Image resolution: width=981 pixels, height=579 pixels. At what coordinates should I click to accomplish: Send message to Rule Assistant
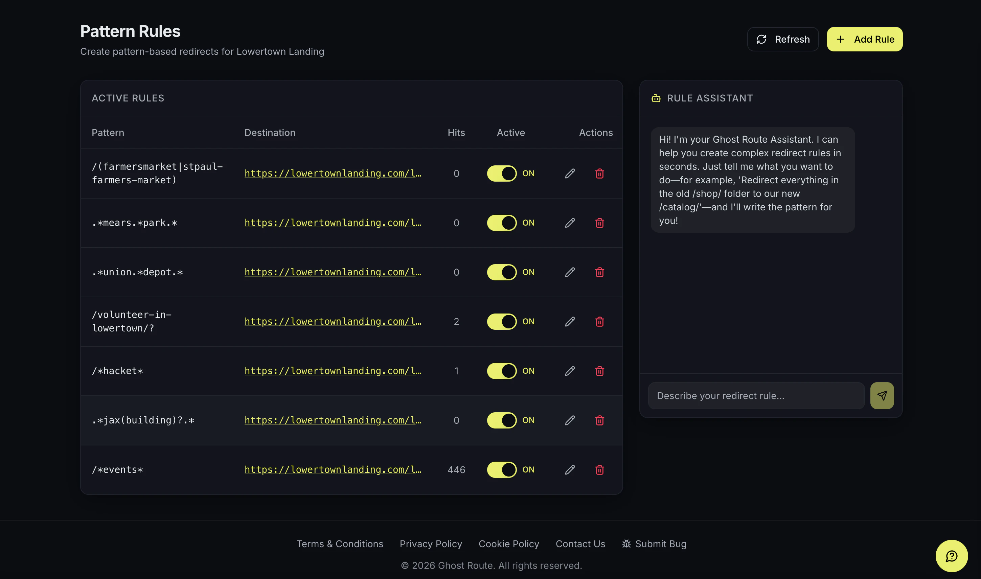click(x=882, y=396)
